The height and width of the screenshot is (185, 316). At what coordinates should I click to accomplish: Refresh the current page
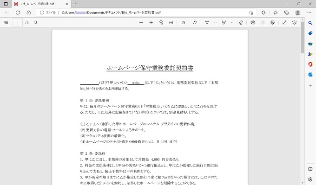[18, 13]
